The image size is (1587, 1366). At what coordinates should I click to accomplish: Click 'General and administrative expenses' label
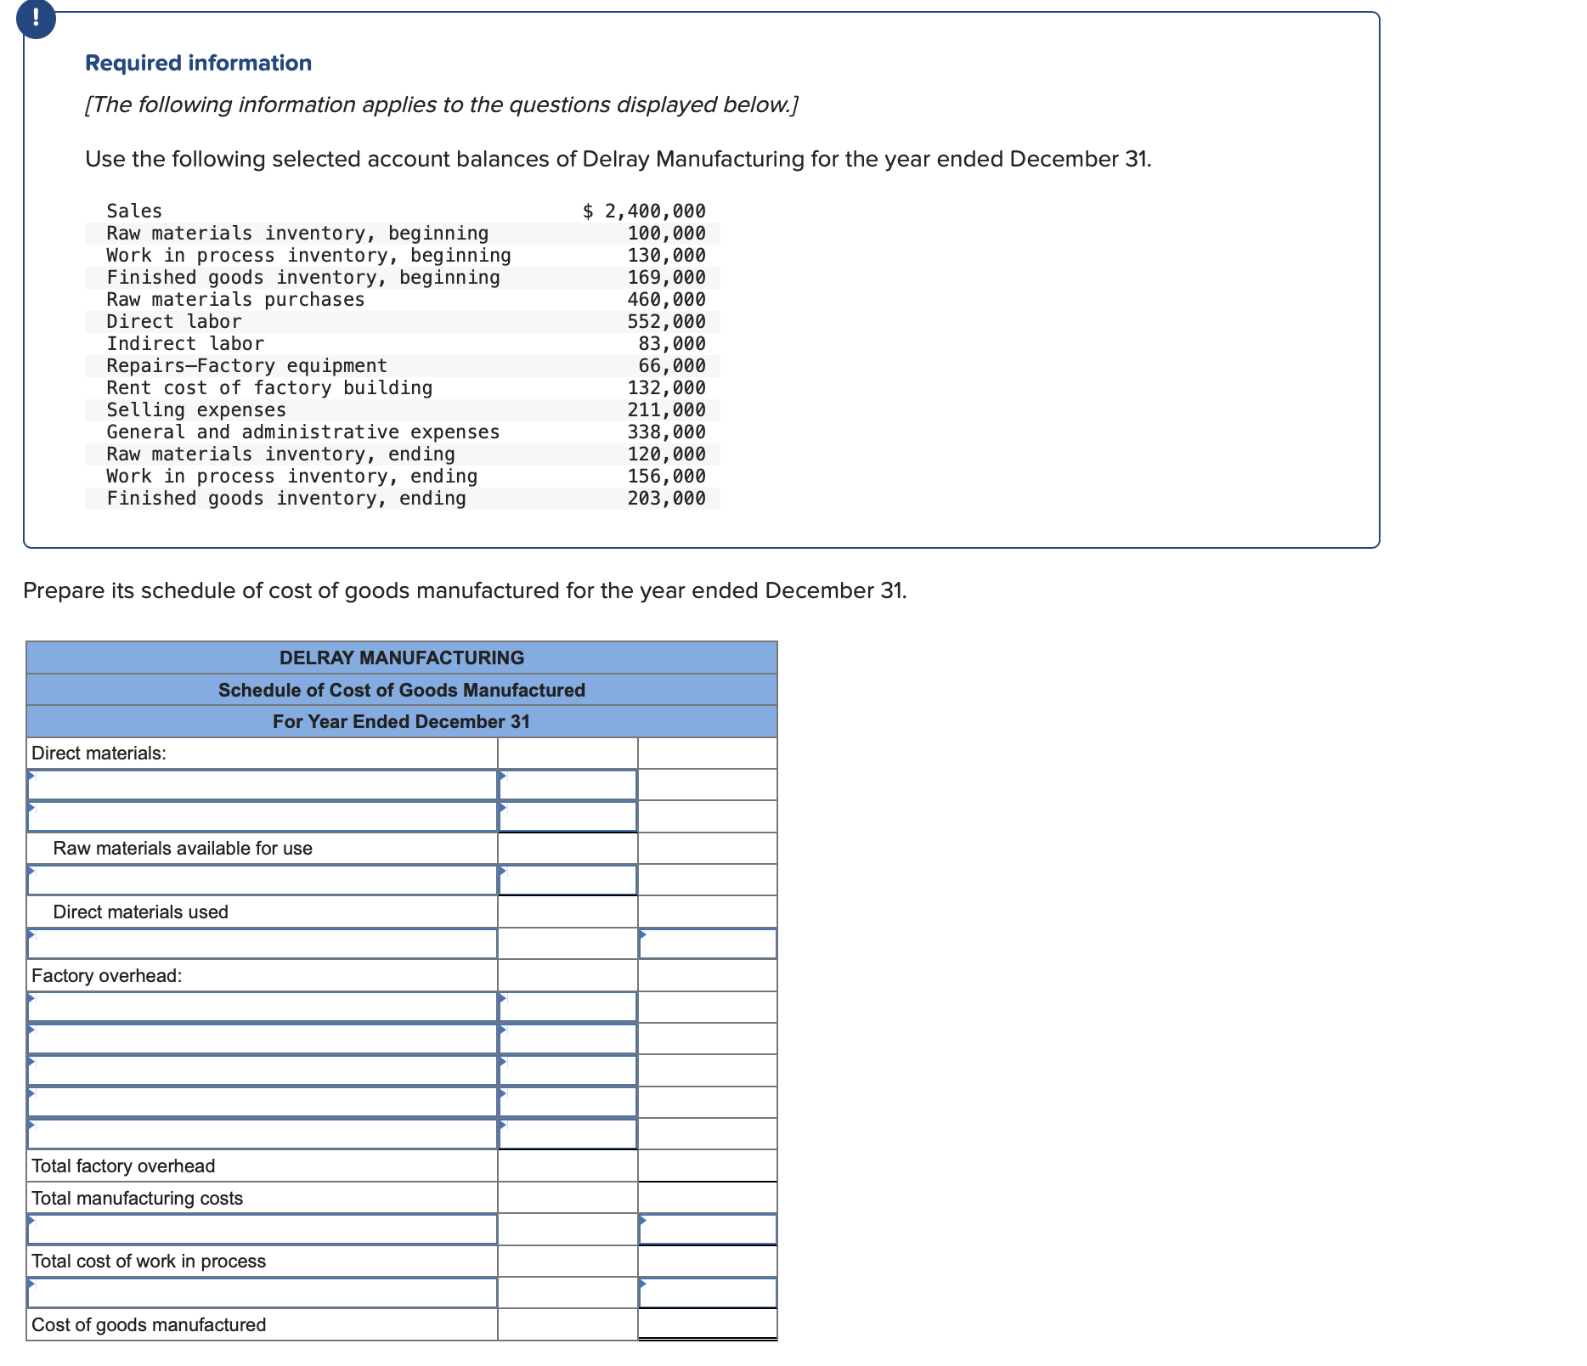coord(303,432)
